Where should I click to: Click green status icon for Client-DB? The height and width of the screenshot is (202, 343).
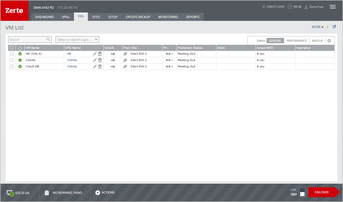[20, 66]
